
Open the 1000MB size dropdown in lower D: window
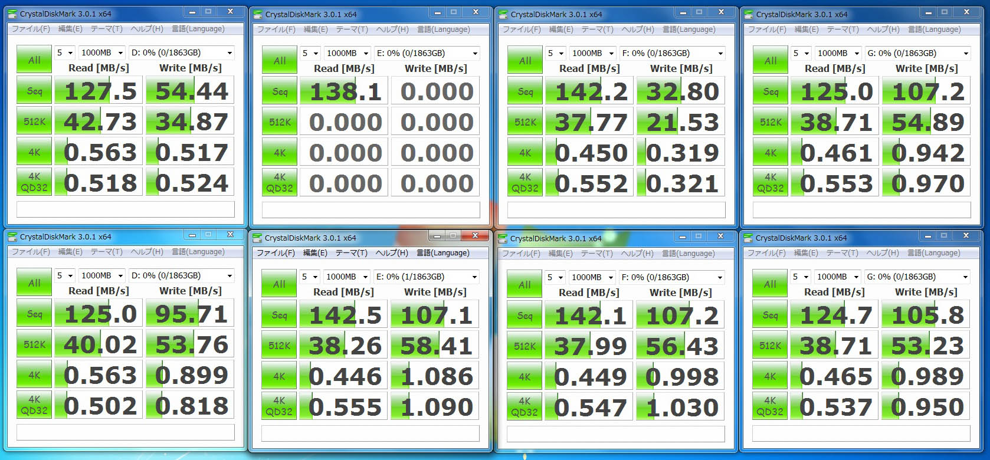click(x=103, y=275)
